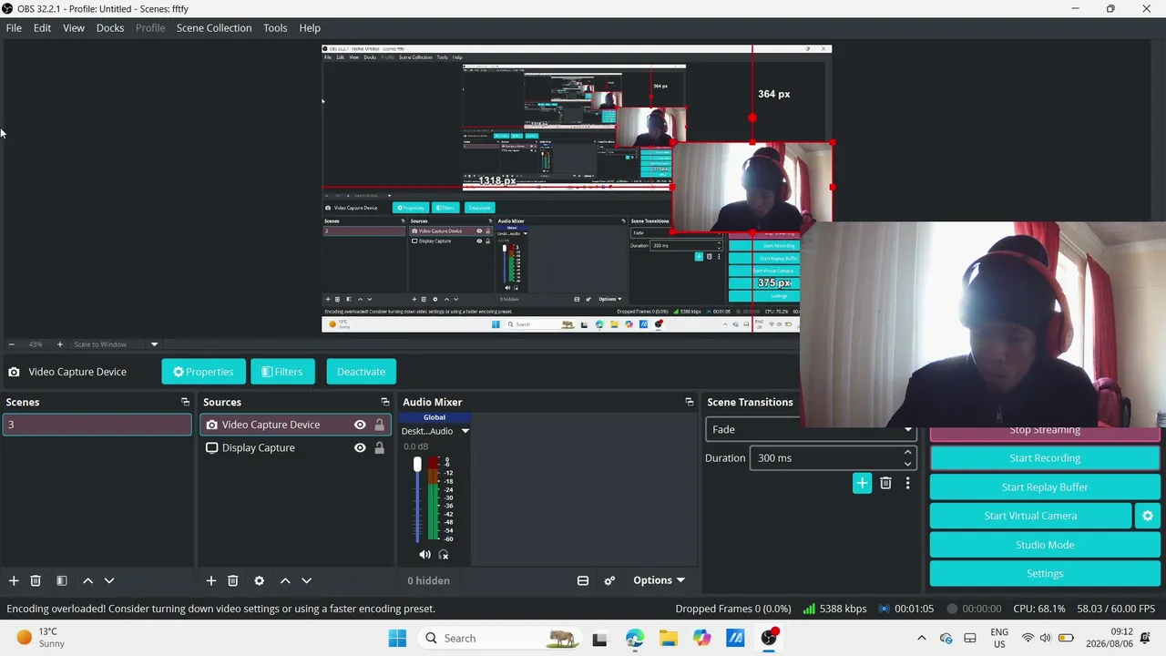Screen dimensions: 1166x656
Task: Open source Filters button
Action: point(282,372)
